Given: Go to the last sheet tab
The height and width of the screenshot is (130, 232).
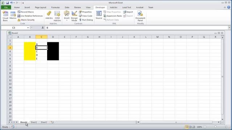Looking at the screenshot, I should pos(17,122).
